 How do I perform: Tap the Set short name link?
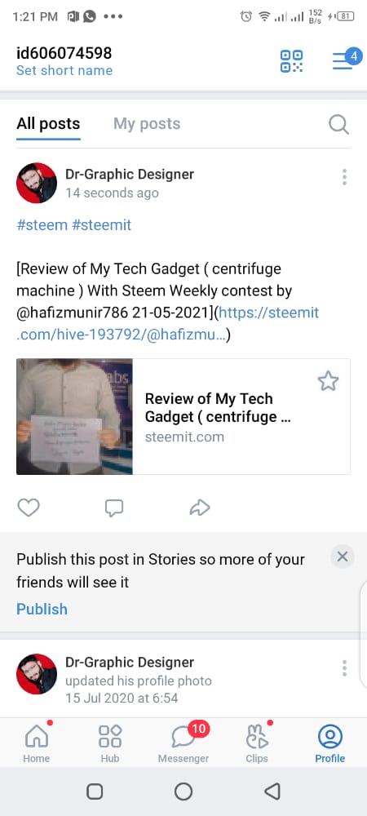[64, 71]
